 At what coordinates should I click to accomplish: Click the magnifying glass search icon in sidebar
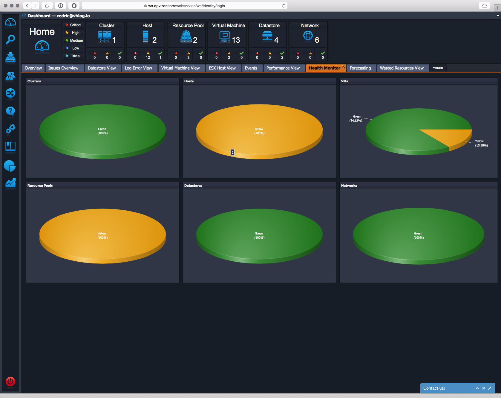[x=10, y=39]
